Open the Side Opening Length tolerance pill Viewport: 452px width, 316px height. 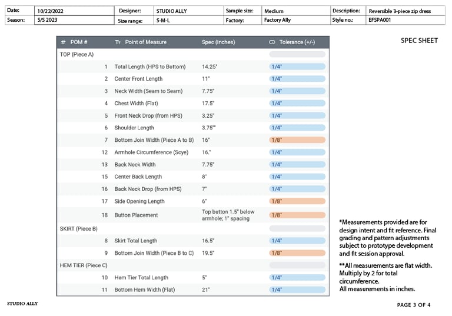[297, 201]
